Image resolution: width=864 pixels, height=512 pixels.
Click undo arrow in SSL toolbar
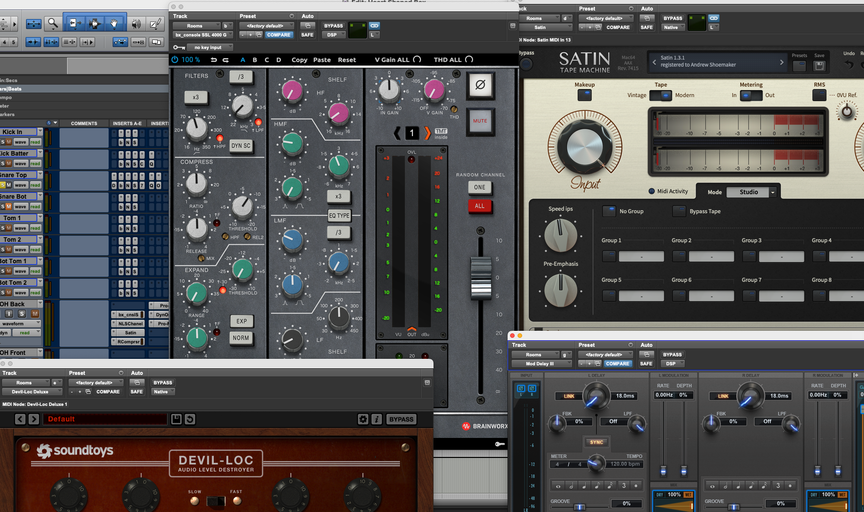pos(214,60)
